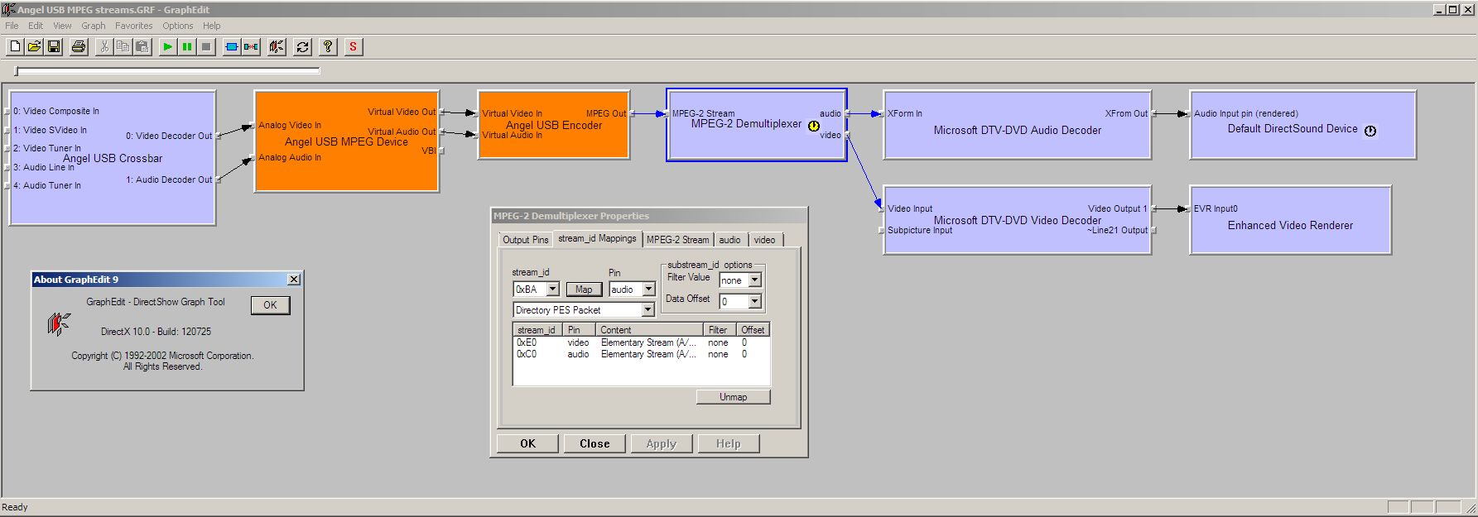Click the Content column header
Screen dimensions: 1478x517
649,329
